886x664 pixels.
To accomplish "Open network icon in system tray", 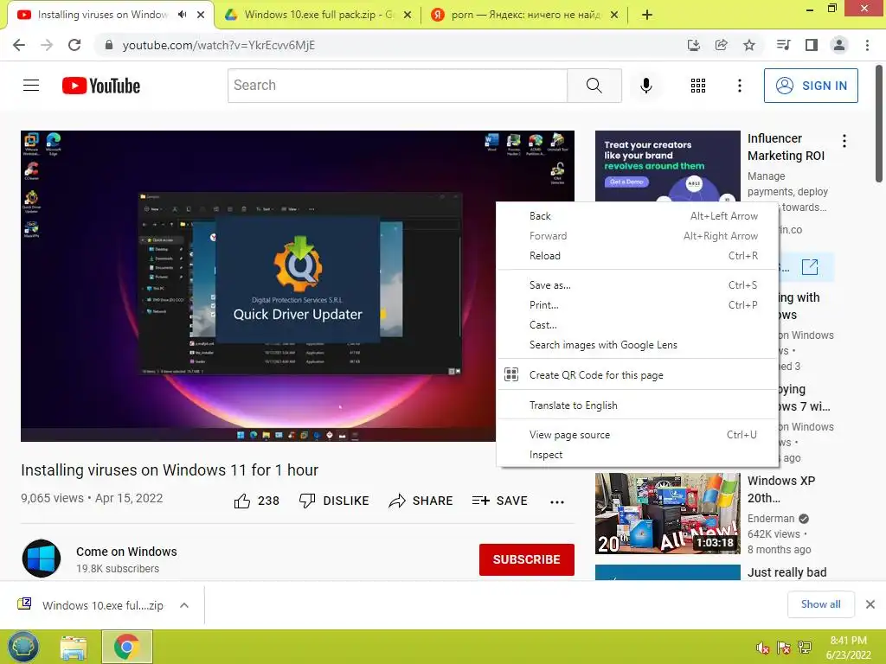I will tap(805, 648).
